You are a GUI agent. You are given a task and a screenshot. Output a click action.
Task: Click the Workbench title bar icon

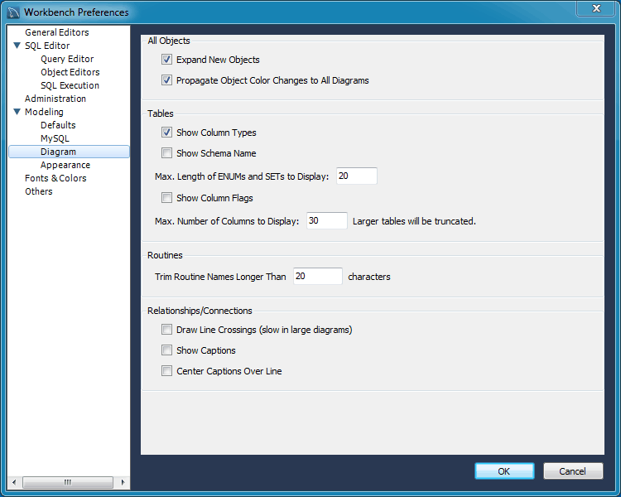coord(12,12)
